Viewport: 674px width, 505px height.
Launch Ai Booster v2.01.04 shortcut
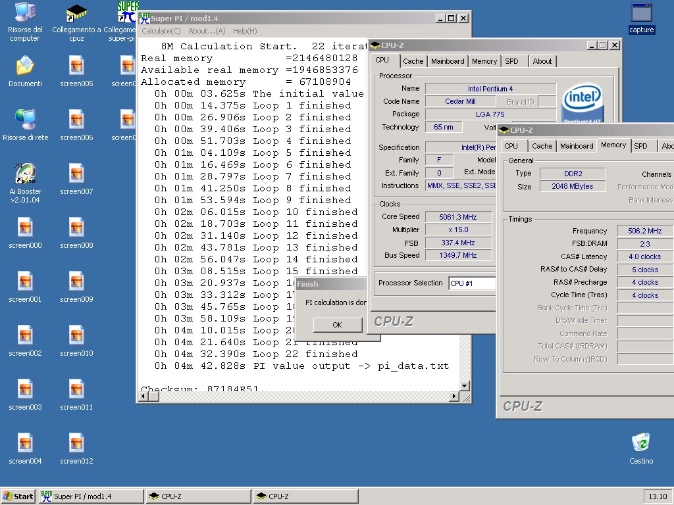pyautogui.click(x=25, y=174)
